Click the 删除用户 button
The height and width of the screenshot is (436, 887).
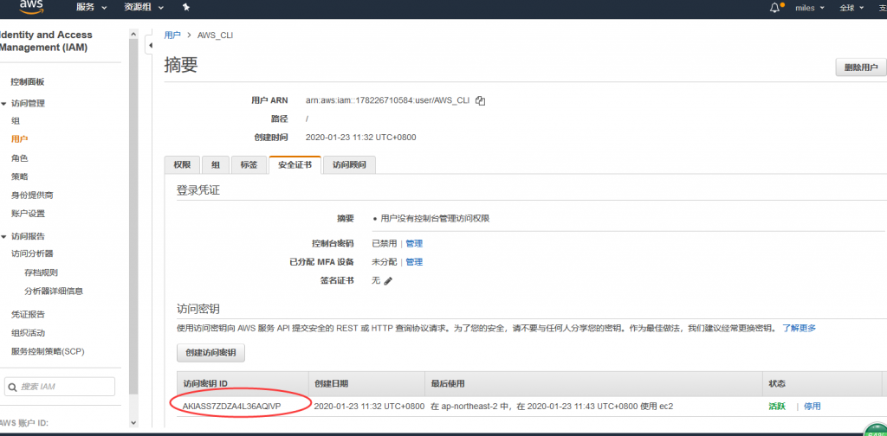pyautogui.click(x=861, y=67)
